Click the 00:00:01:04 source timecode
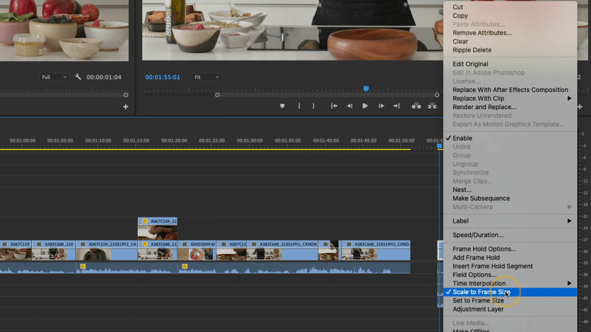Image resolution: width=591 pixels, height=332 pixels. click(x=103, y=77)
